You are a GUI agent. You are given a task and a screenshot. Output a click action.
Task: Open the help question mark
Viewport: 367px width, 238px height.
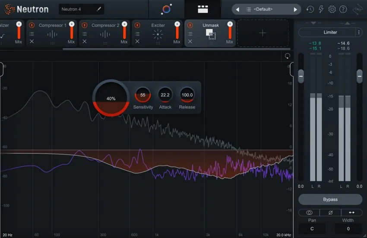point(343,10)
